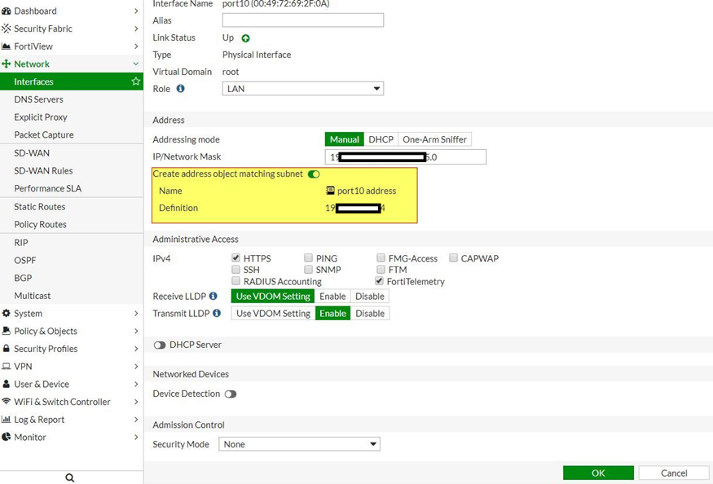Open the Security Mode dropdown

[299, 444]
